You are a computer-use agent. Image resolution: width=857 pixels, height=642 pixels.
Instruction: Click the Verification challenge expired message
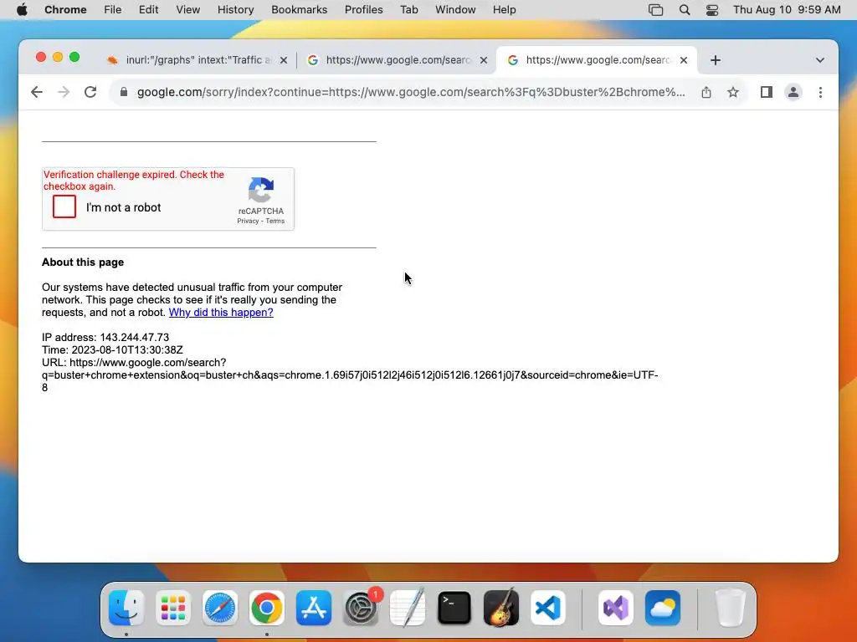[x=134, y=181]
